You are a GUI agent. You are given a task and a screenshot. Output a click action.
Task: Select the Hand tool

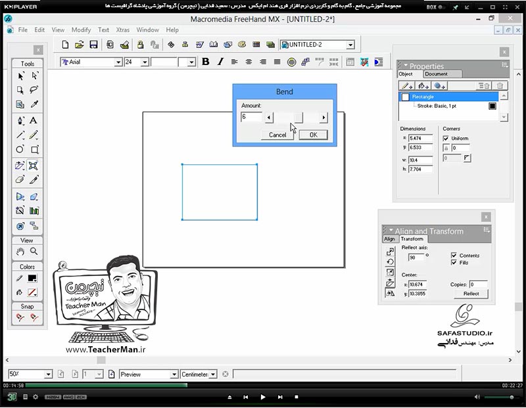pos(20,251)
